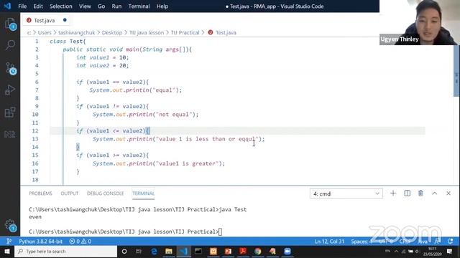This screenshot has width=460, height=258.
Task: Switch to the OUTPUT panel tab
Action: [70, 193]
